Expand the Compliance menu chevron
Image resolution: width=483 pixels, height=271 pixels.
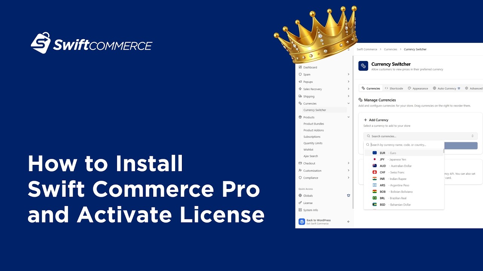click(x=349, y=178)
